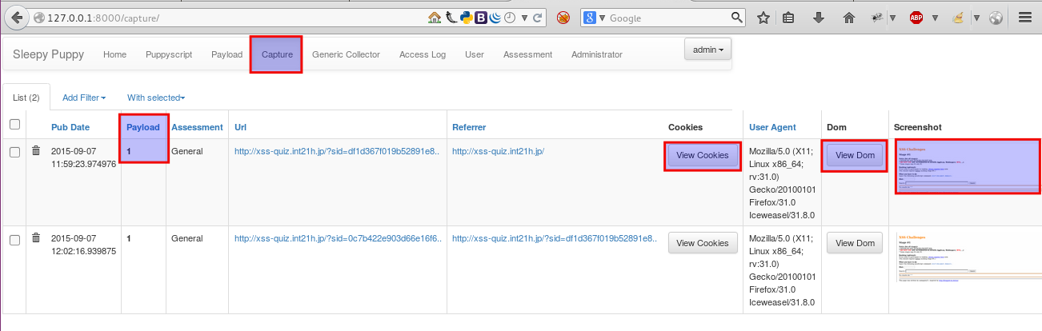This screenshot has height=331, width=1042.
Task: Go to the browser home page icon
Action: [848, 18]
